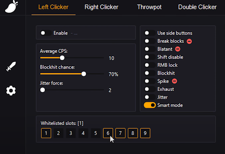
Task: Click red warning icon beside Break blocks
Action: point(189,41)
